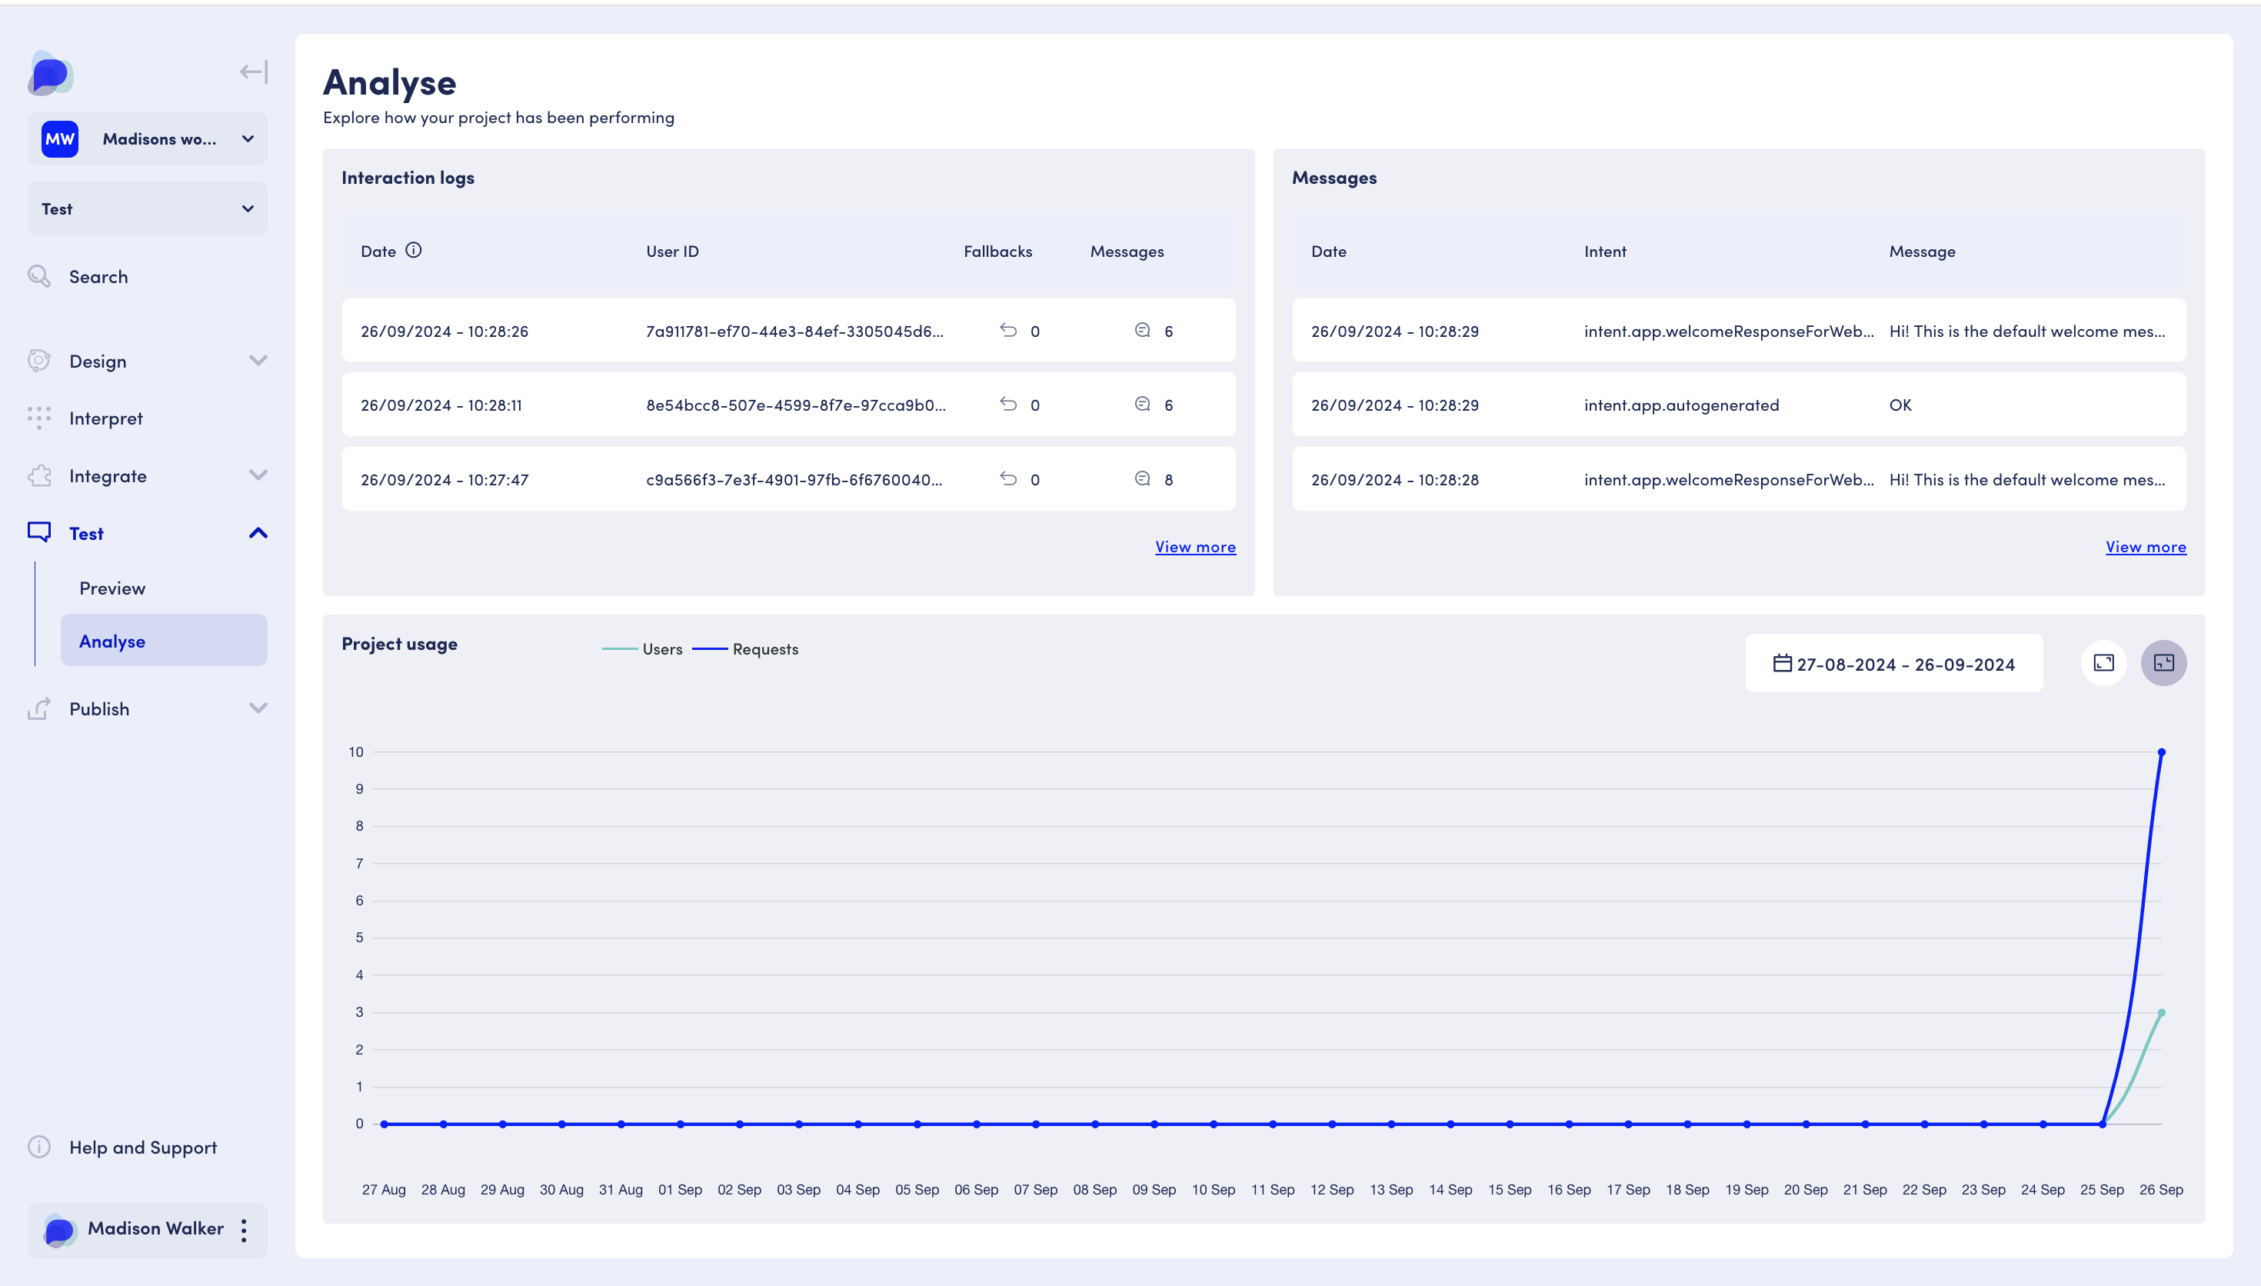The width and height of the screenshot is (2261, 1286).
Task: Click the expand chart view icon
Action: pos(2104,663)
